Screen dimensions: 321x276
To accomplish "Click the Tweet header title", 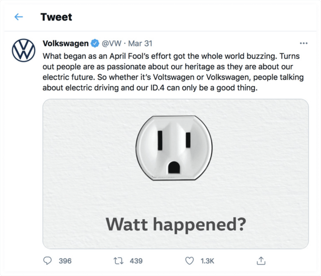I will click(x=56, y=17).
